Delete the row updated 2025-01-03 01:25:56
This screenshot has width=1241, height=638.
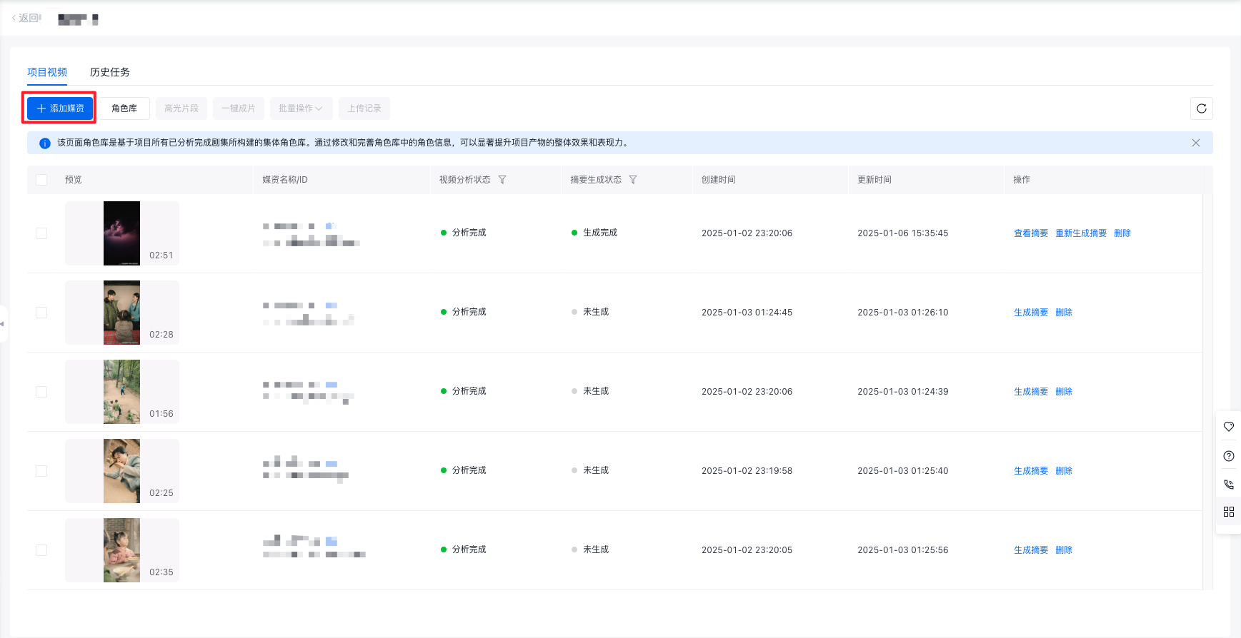click(x=1064, y=550)
